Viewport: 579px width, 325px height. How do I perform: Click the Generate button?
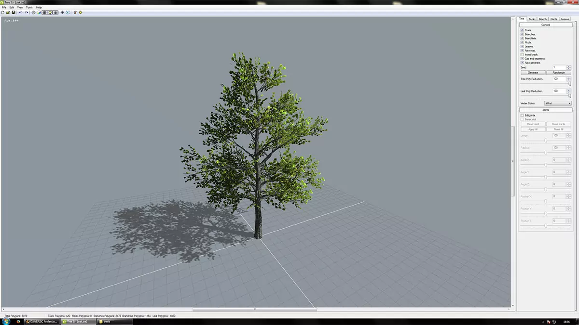(x=533, y=73)
